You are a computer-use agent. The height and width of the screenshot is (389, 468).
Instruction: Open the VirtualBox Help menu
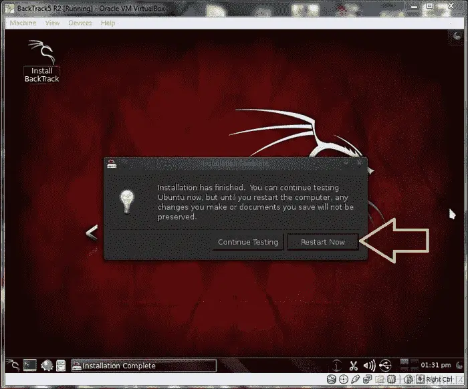(108, 23)
